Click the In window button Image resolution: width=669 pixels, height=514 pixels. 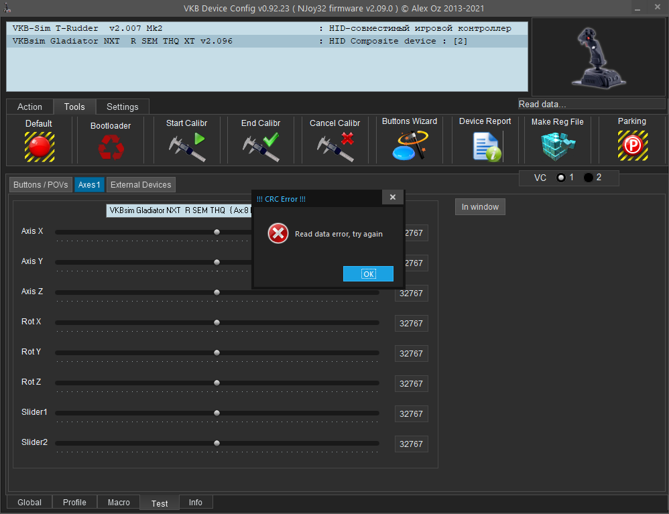[480, 207]
